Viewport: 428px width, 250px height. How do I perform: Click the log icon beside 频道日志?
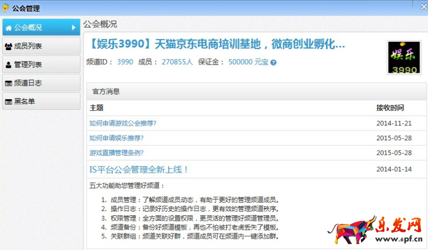9,83
